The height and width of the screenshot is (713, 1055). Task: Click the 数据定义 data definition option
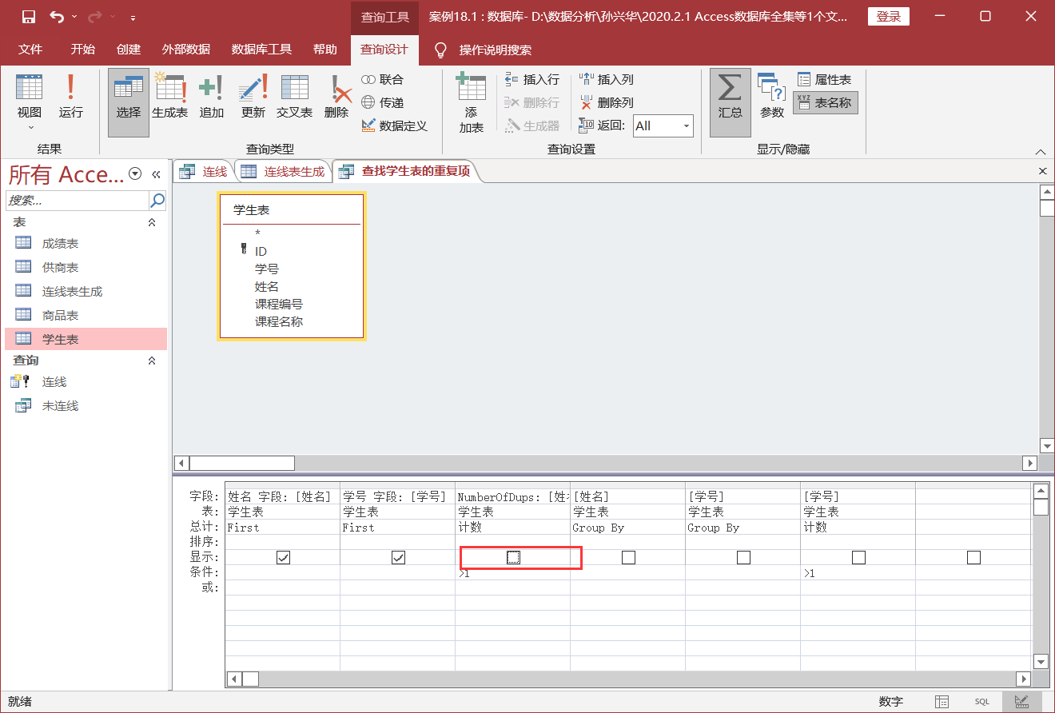395,125
